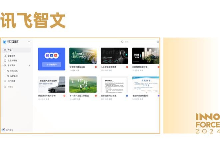Expand the 个人空间 tree section
This screenshot has width=220, height=146.
coord(2,66)
